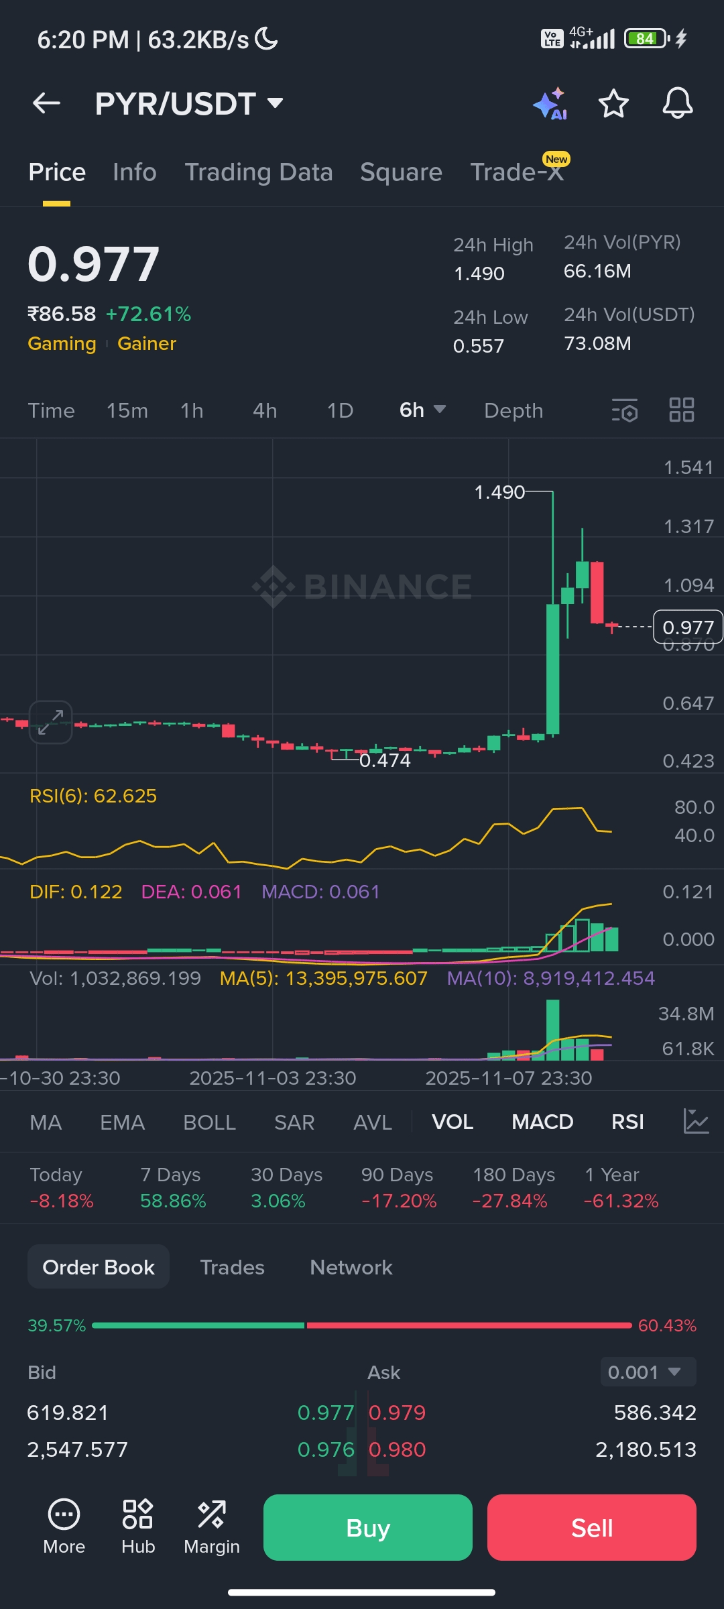Switch to the Square tab
The height and width of the screenshot is (1609, 724).
[x=401, y=172]
